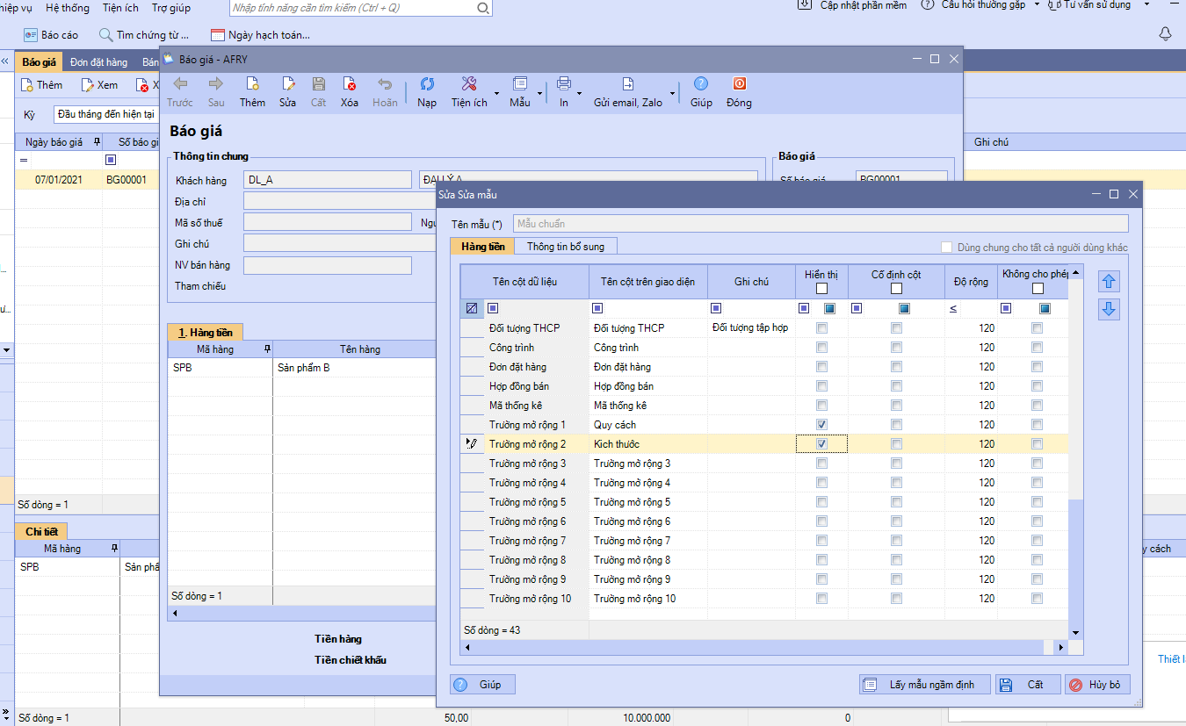Click the In printer icon

coord(564,85)
